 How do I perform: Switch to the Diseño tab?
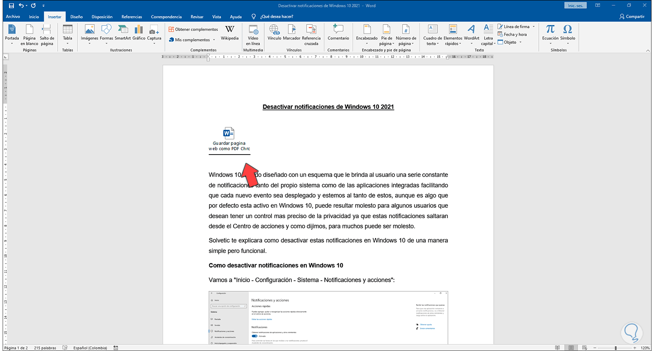(x=76, y=17)
